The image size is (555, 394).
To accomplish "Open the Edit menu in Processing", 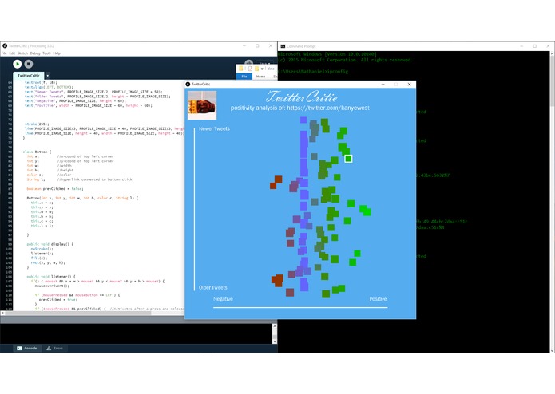I will pos(12,53).
